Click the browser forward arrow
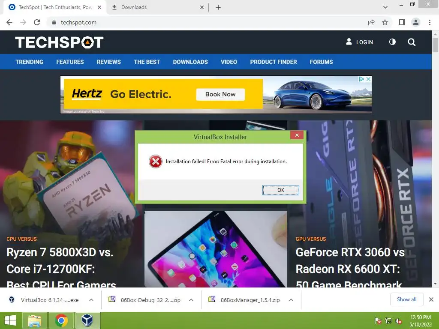 point(23,22)
